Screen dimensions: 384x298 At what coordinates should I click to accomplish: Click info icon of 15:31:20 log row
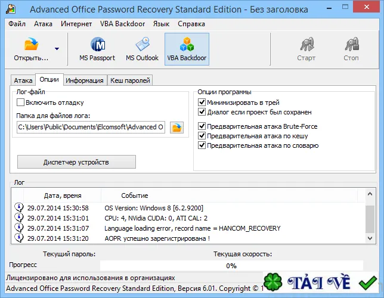pos(19,238)
